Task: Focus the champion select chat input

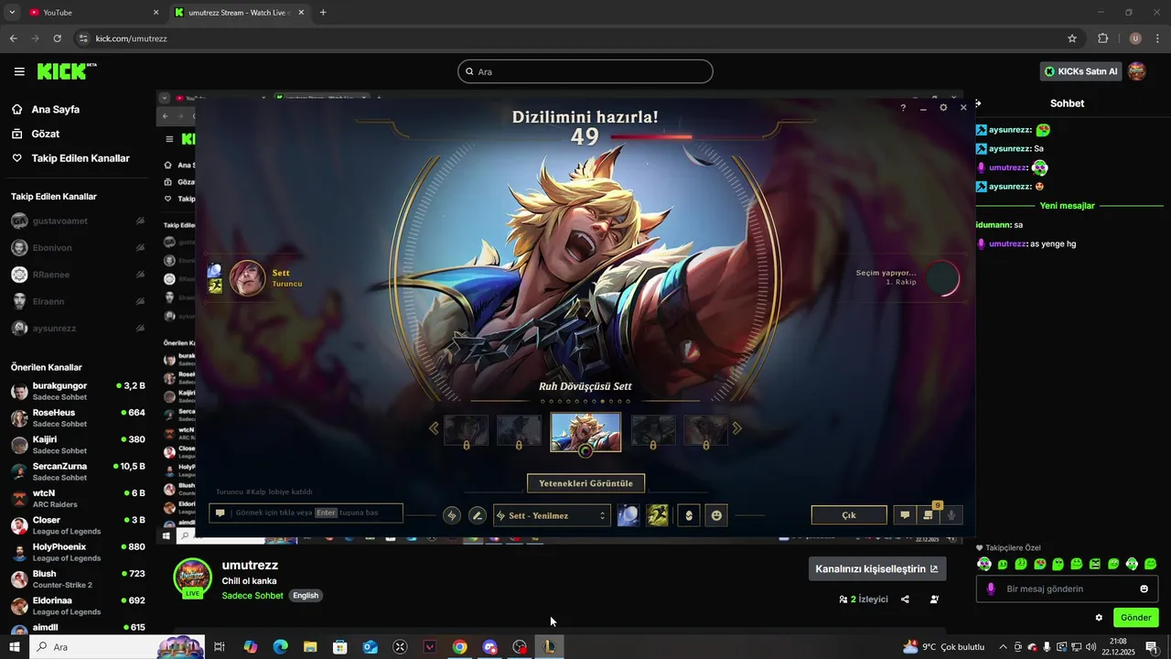Action: point(306,513)
